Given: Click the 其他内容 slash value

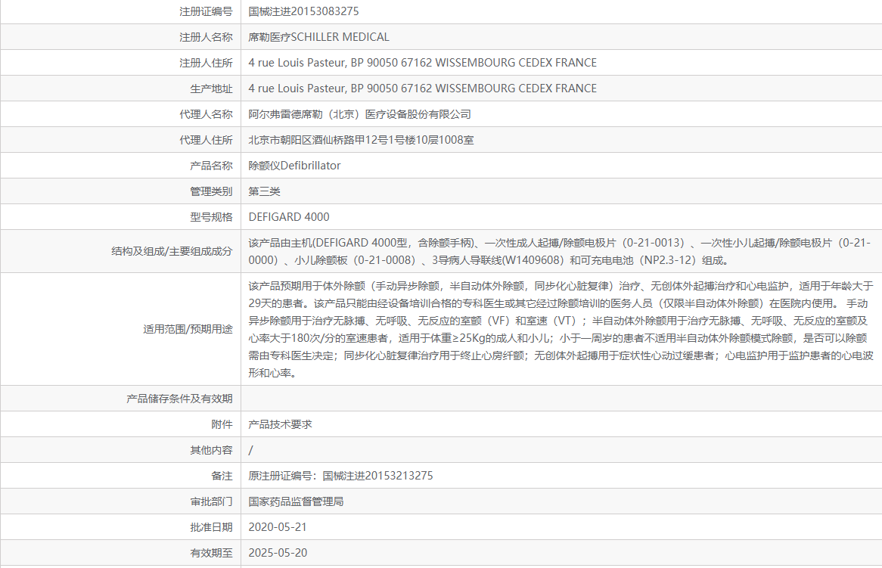Looking at the screenshot, I should point(250,449).
